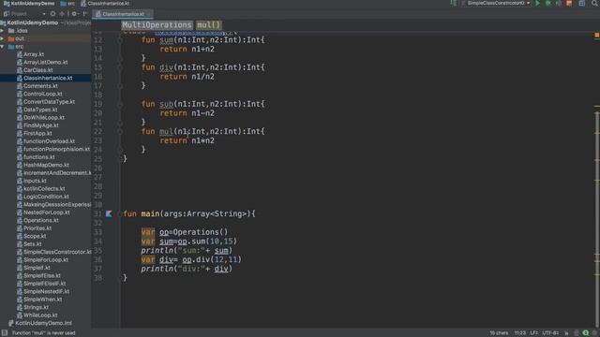600x337 pixels.
Task: Start debugging with the bug icon
Action: pyautogui.click(x=547, y=4)
